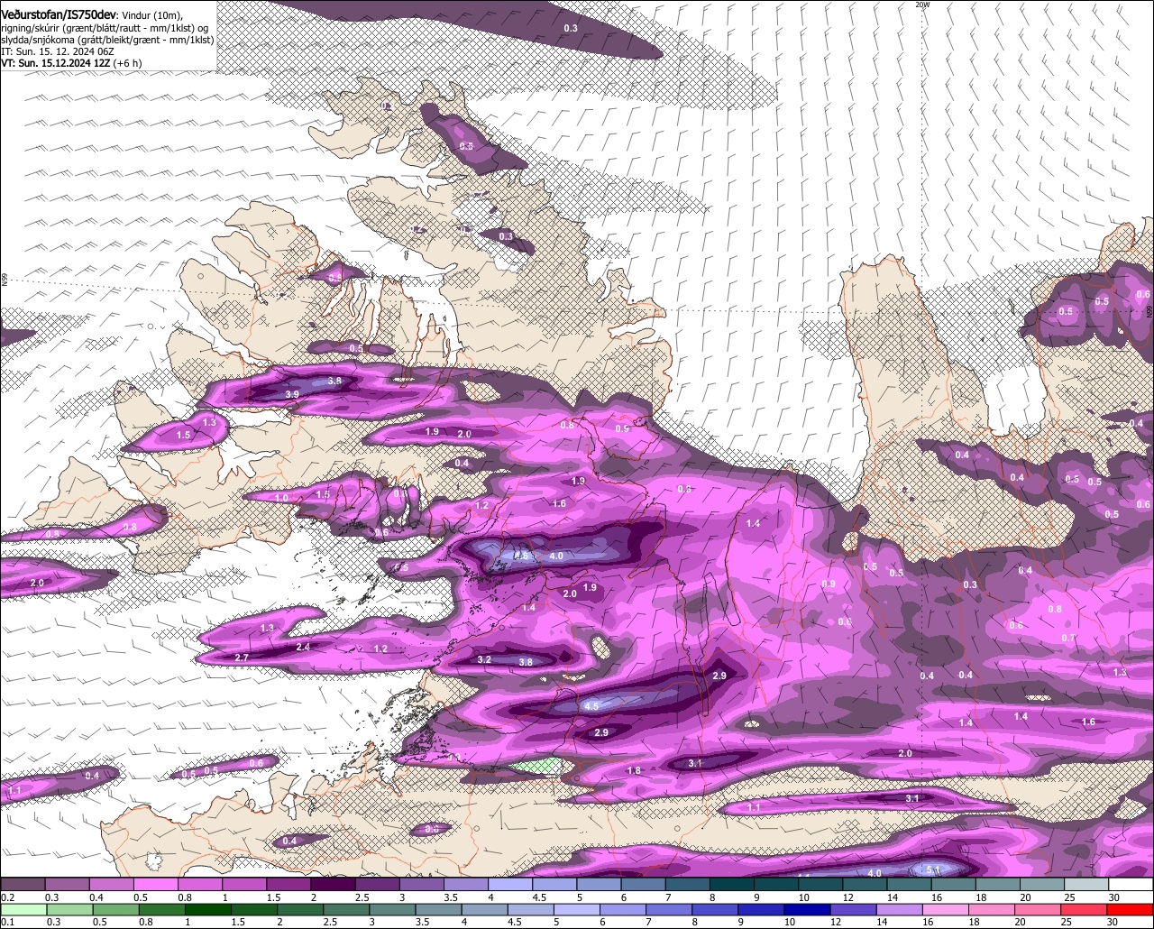
Task: Select lower legend pale green swatch at 0.1
Action: click(x=23, y=908)
